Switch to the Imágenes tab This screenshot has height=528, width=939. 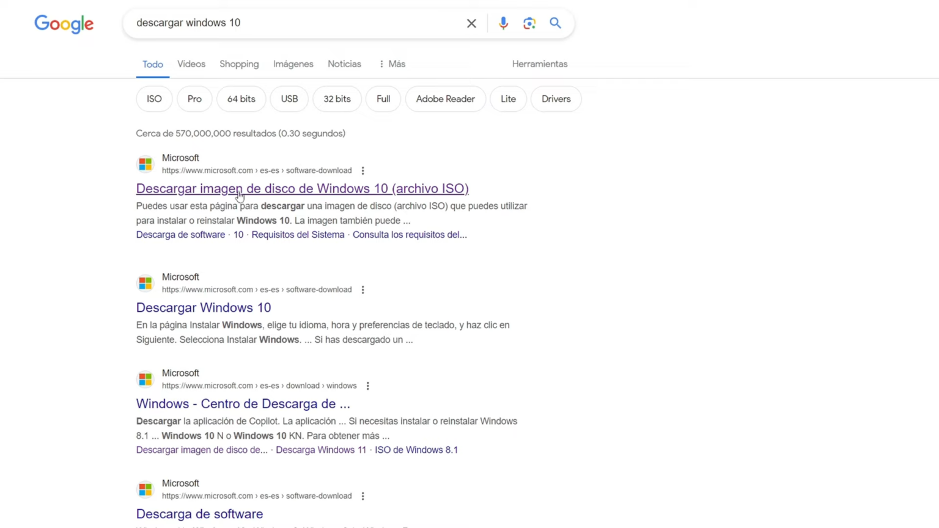pyautogui.click(x=293, y=64)
